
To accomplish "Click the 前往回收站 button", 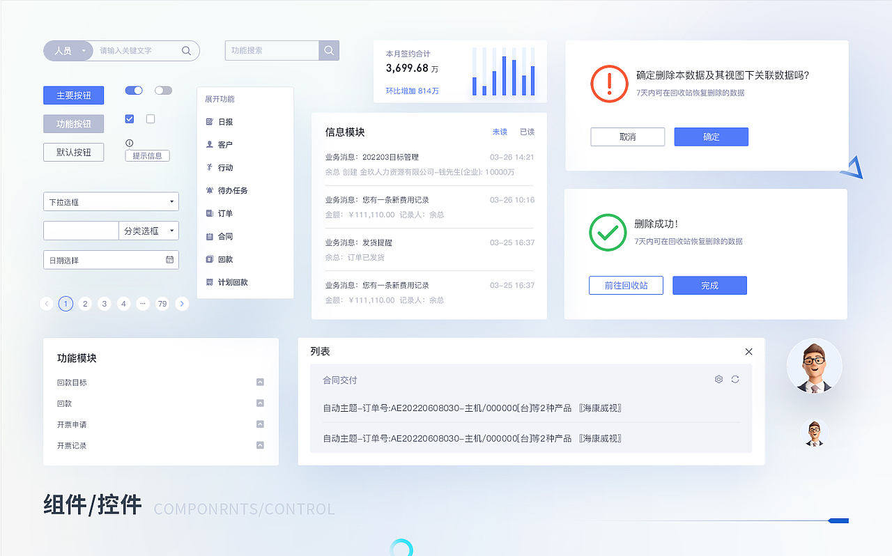I will 626,286.
